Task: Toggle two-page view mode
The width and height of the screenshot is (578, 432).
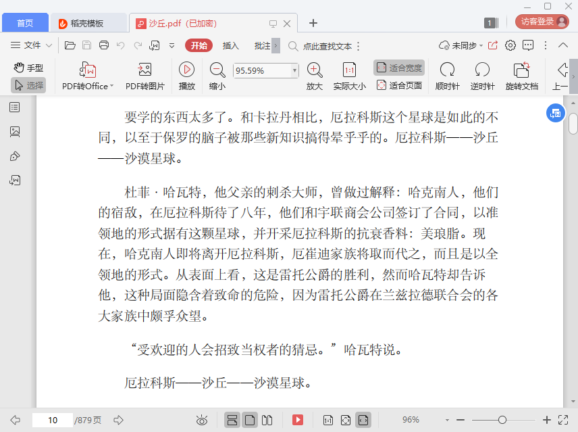Action: click(267, 420)
